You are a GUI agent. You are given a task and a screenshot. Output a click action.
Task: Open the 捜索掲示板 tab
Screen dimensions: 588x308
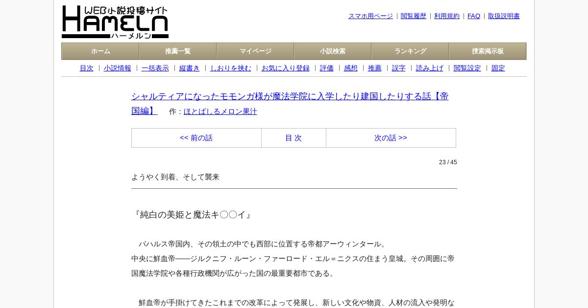tap(488, 51)
